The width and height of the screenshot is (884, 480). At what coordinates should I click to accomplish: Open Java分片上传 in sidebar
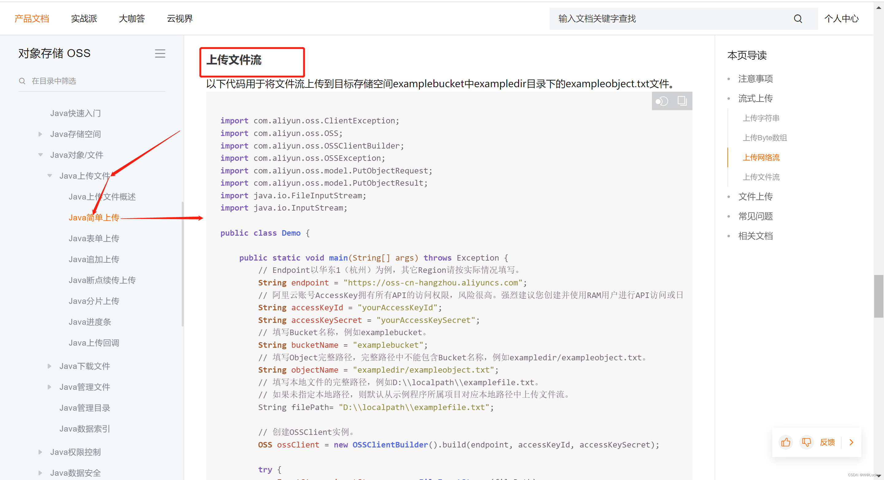94,301
